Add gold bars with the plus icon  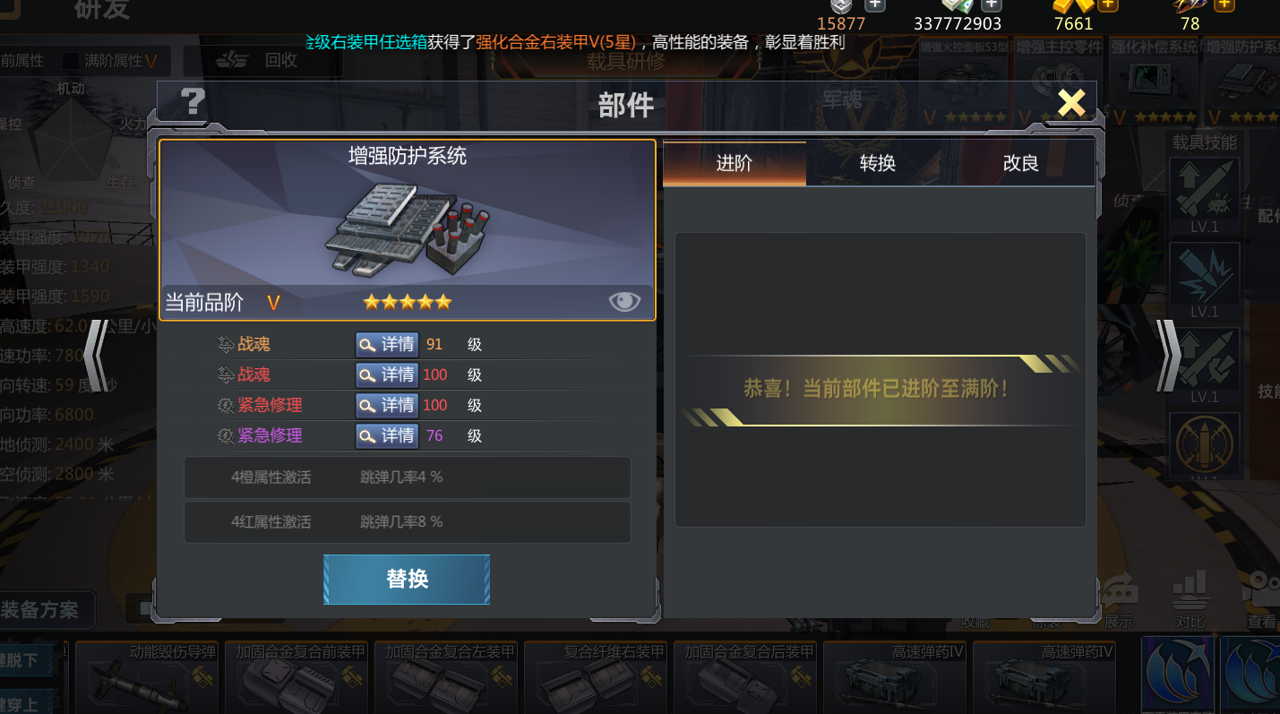[1108, 4]
